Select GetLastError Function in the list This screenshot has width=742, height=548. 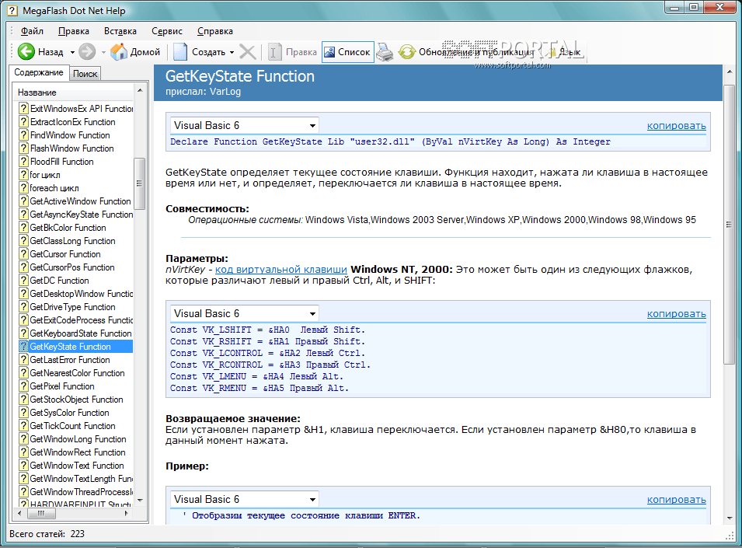[x=70, y=360]
